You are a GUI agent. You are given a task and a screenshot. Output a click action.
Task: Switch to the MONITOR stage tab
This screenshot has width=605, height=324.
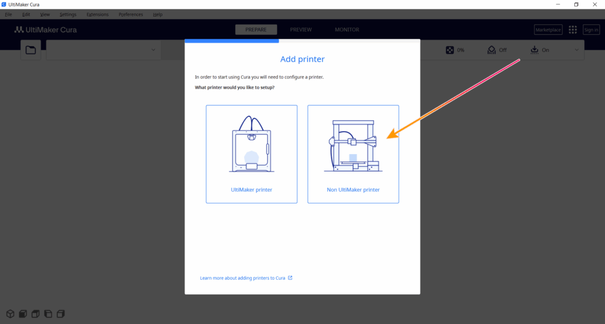pos(347,30)
